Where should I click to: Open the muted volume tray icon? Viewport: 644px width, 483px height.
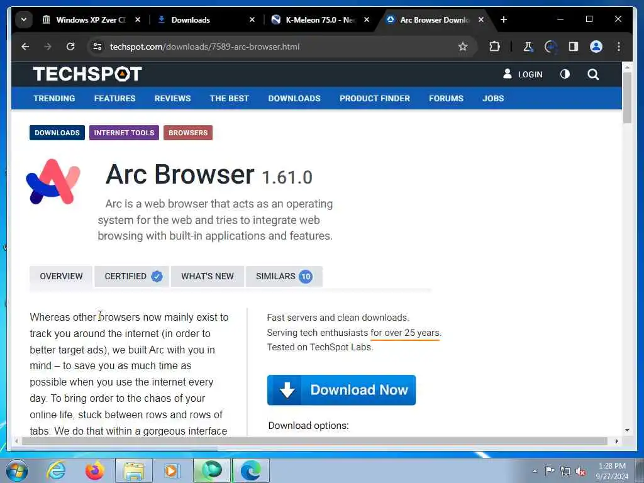pyautogui.click(x=580, y=471)
